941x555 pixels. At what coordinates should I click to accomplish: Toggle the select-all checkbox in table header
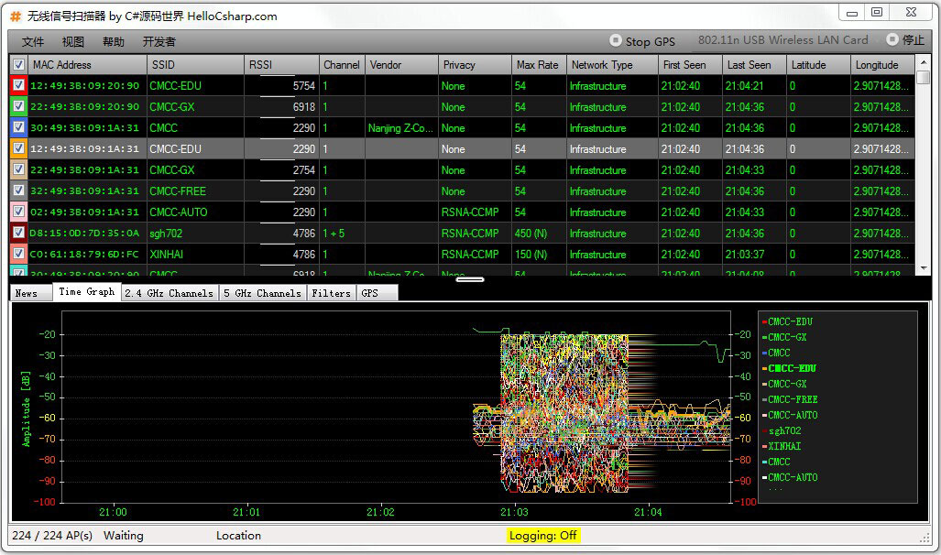tap(18, 65)
